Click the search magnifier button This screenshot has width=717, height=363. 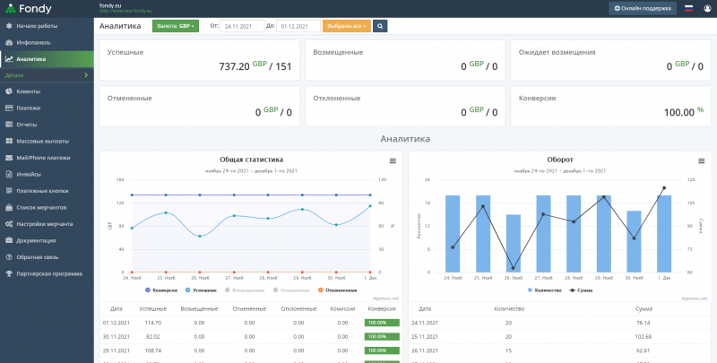380,26
